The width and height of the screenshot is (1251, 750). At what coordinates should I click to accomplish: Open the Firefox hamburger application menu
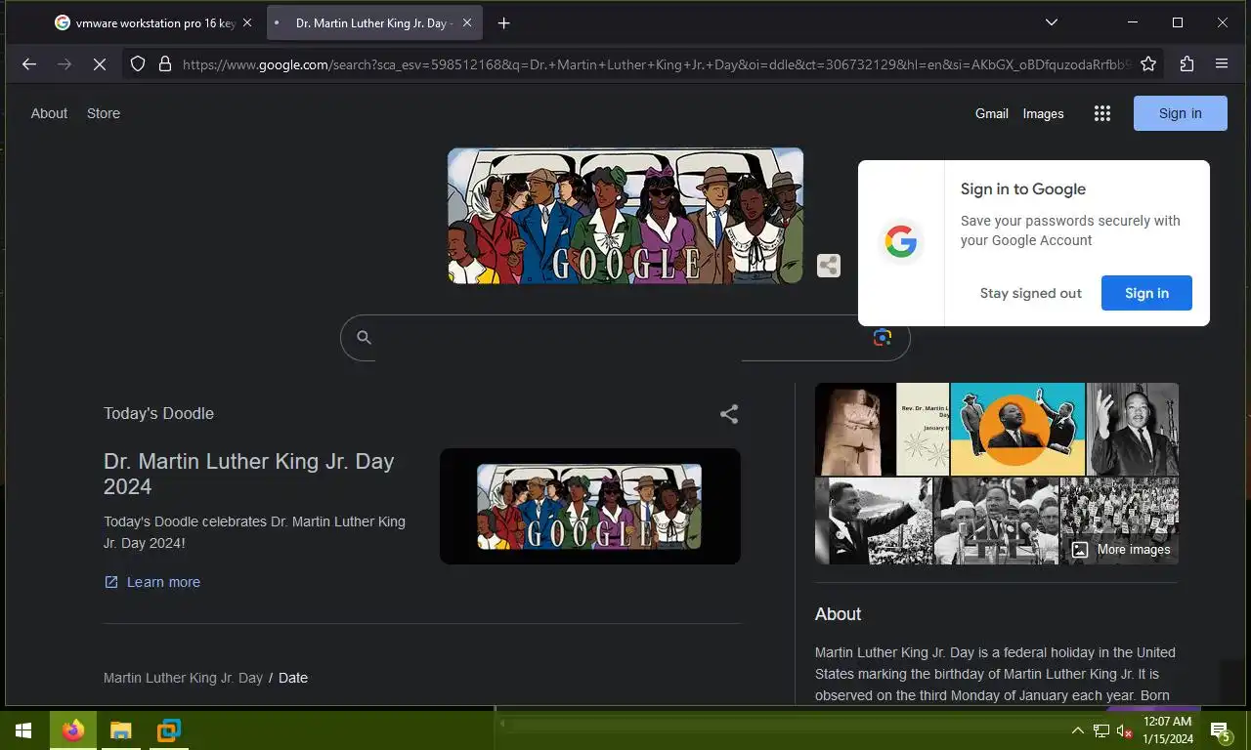point(1222,63)
